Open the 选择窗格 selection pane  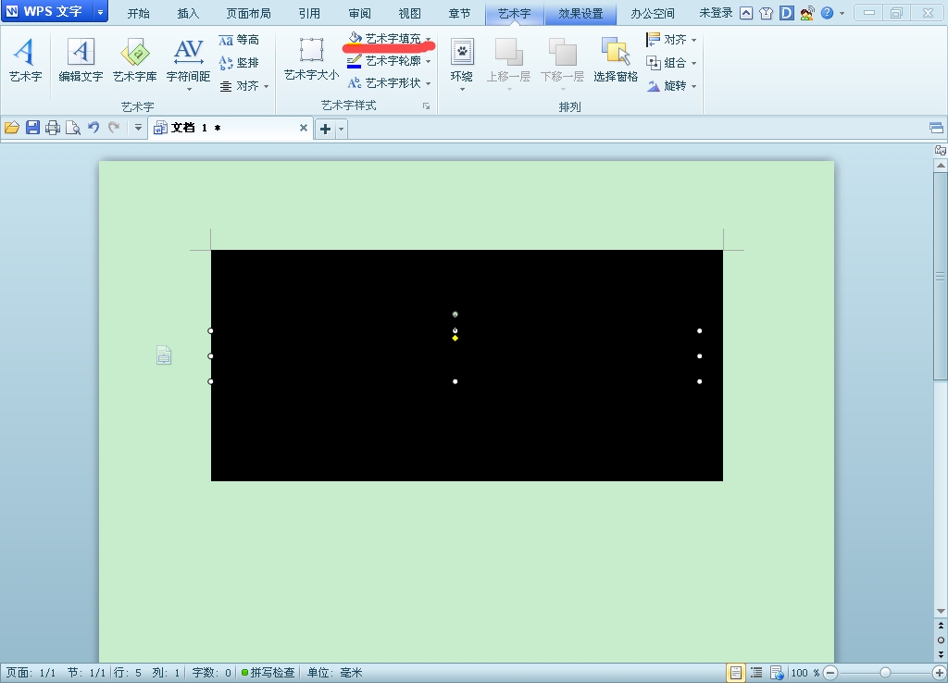616,59
